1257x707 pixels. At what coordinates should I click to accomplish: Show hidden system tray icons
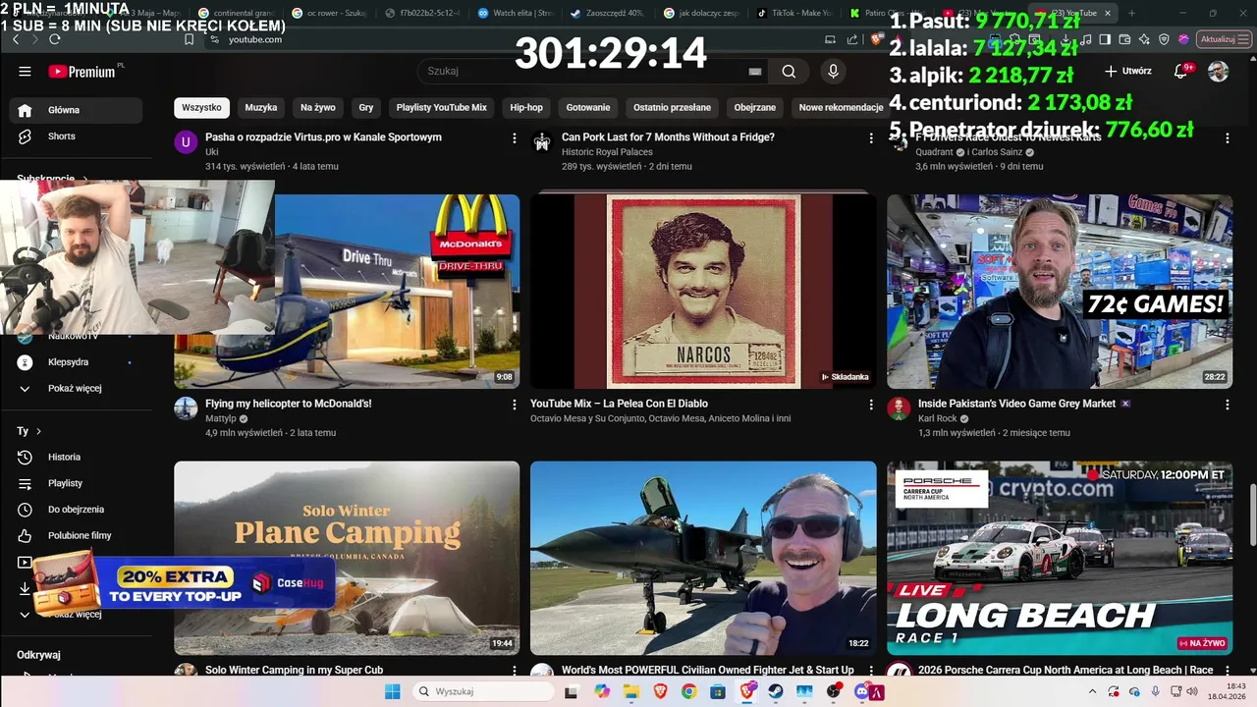click(x=1092, y=691)
